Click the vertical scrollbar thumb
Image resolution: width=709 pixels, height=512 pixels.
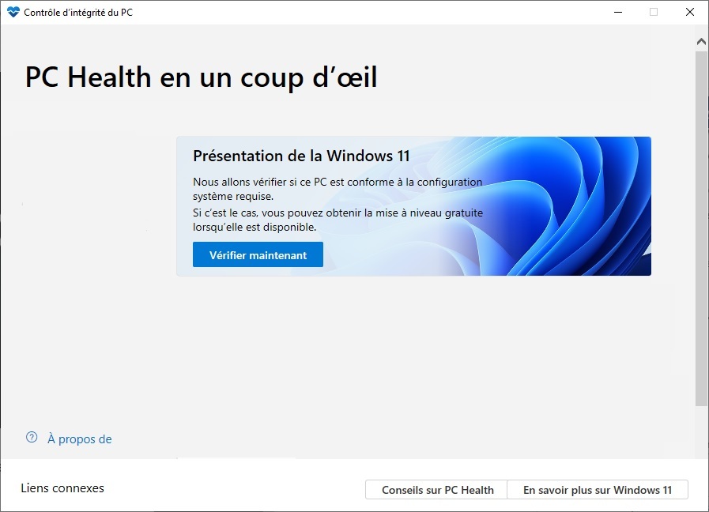point(701,228)
